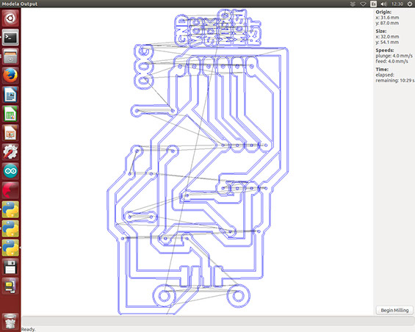Launch the Terminal from the dock
This screenshot has height=332, width=415.
click(10, 37)
